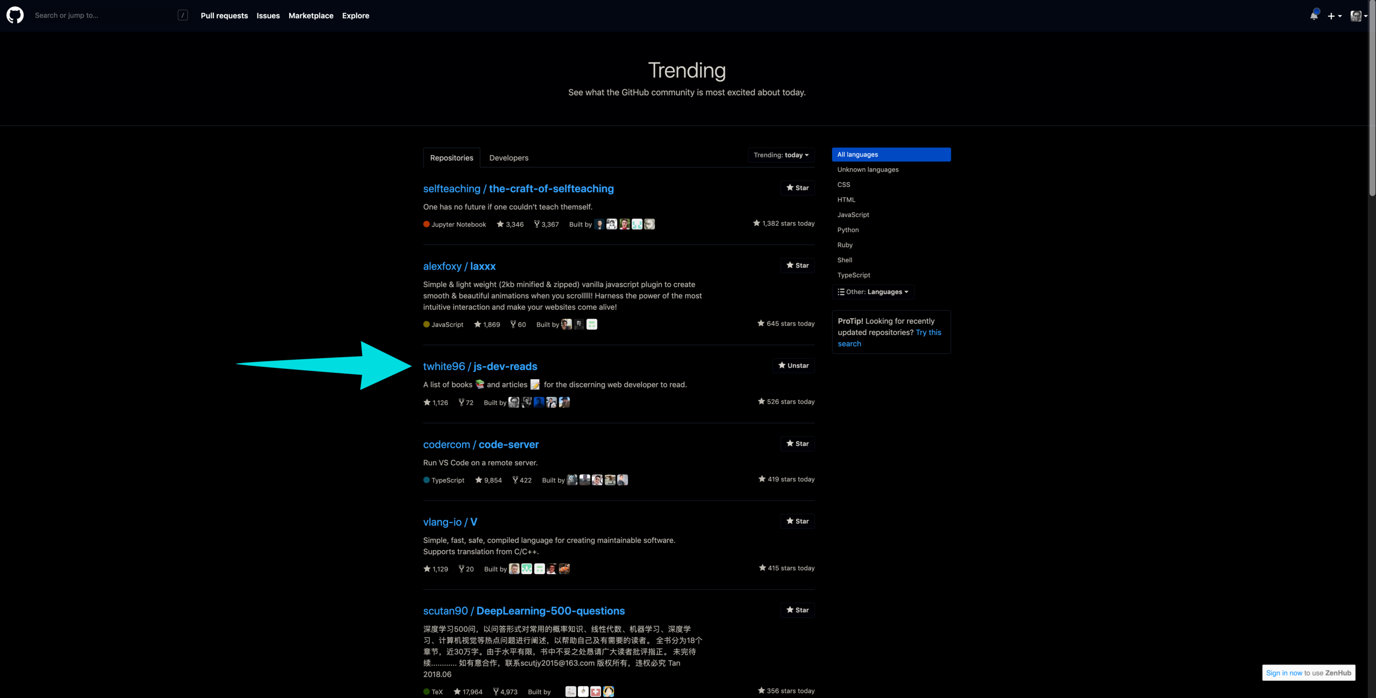Open the Marketplace nav item
Image resolution: width=1376 pixels, height=698 pixels.
point(311,16)
